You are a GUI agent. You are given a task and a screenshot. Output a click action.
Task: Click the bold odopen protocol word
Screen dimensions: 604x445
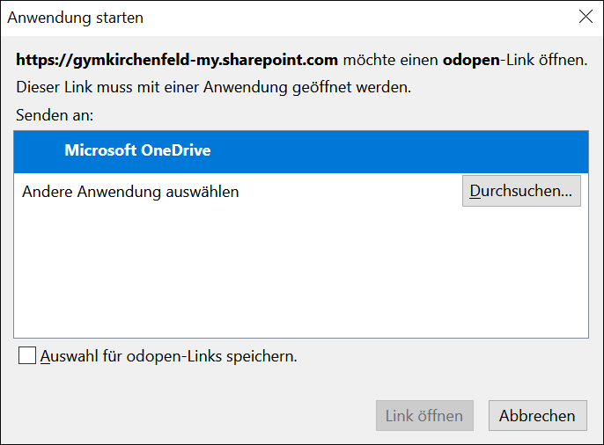pyautogui.click(x=471, y=61)
